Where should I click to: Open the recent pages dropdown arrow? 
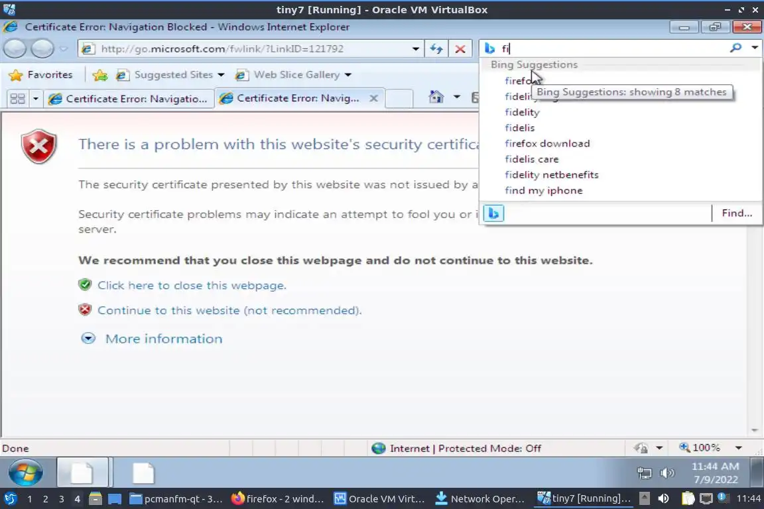64,48
